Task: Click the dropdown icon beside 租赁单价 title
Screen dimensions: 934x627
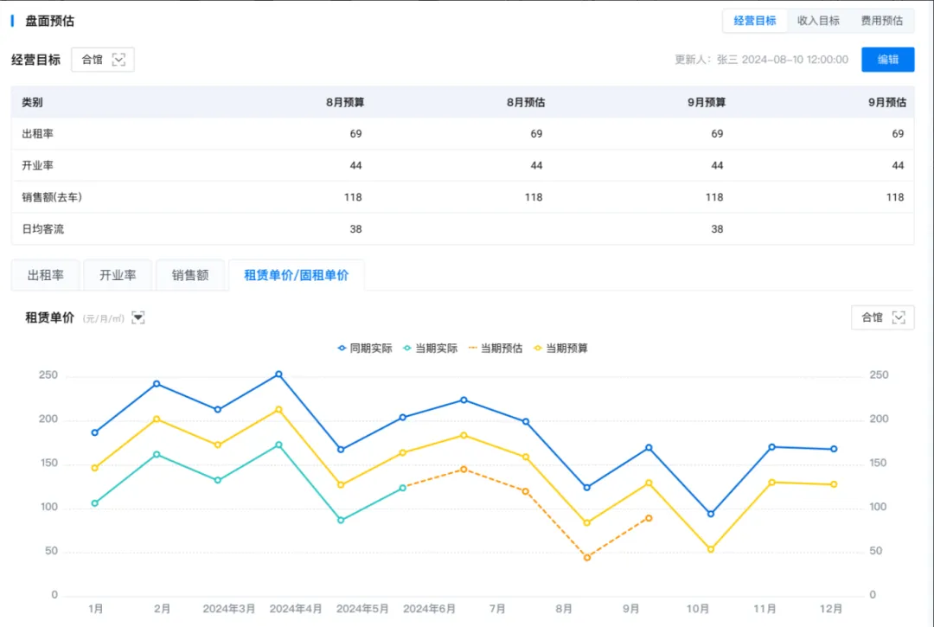Action: (x=138, y=318)
